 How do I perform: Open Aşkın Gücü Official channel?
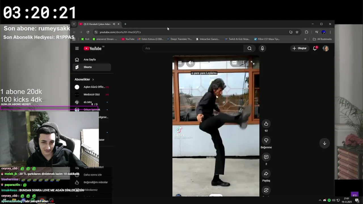(x=92, y=87)
